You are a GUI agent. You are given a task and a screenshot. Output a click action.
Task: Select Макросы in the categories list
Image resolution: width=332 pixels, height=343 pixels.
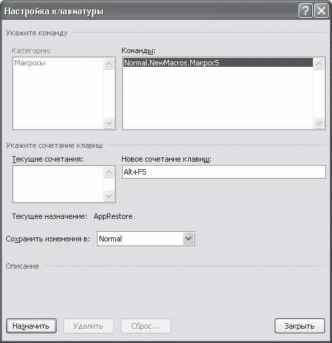[x=30, y=63]
